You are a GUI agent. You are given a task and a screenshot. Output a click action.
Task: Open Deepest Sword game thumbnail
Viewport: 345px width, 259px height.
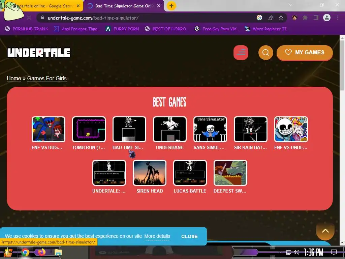(230, 173)
